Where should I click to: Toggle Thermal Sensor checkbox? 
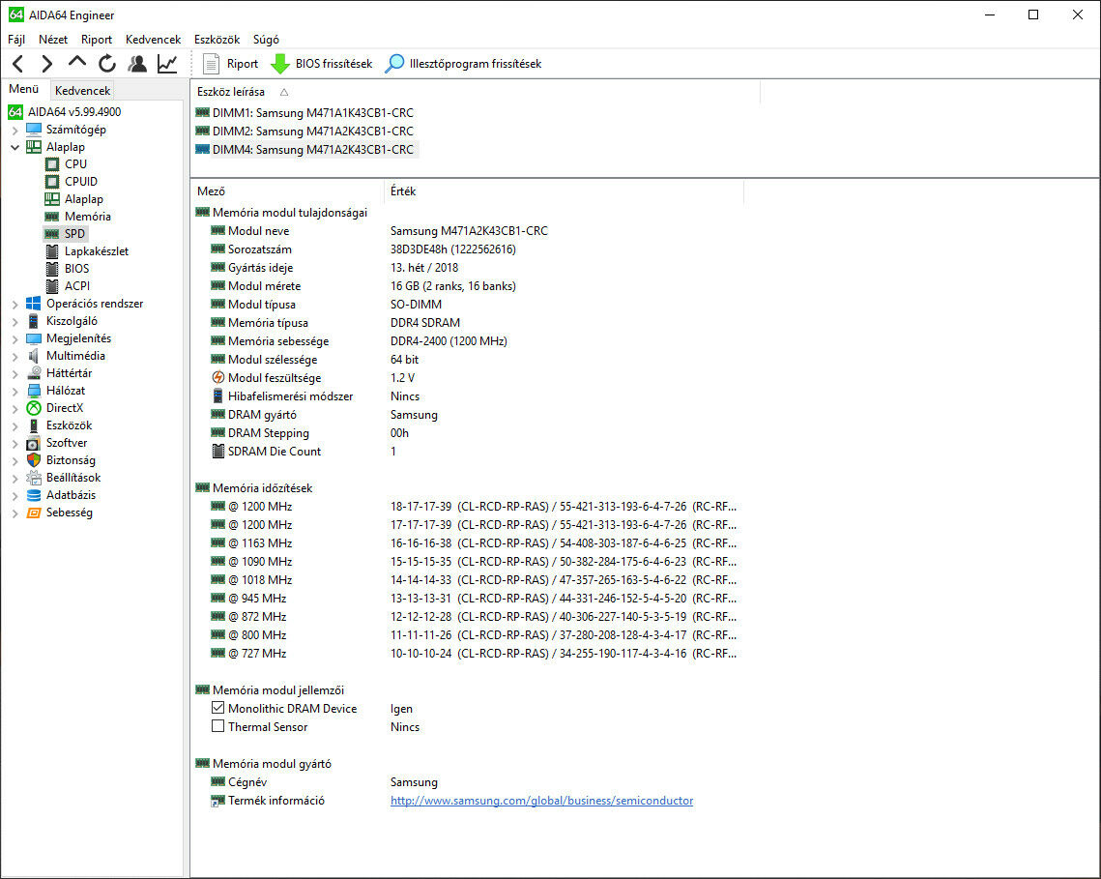click(x=217, y=726)
